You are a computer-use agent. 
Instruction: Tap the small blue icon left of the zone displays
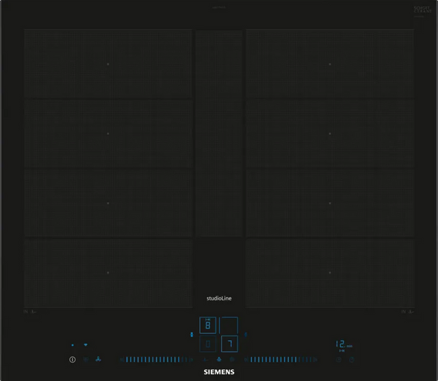[192, 334]
